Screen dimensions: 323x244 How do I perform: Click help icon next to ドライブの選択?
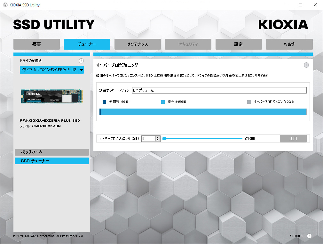[x=81, y=61]
